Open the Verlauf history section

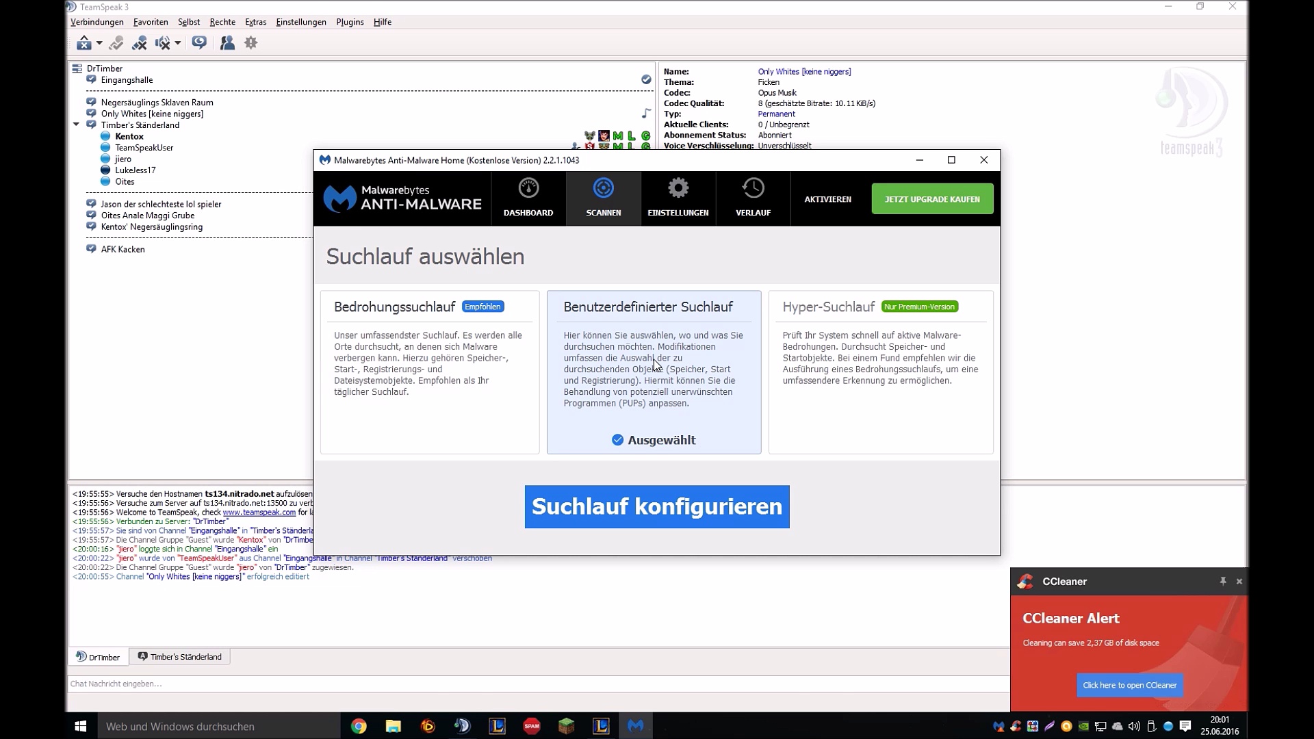[x=753, y=198]
